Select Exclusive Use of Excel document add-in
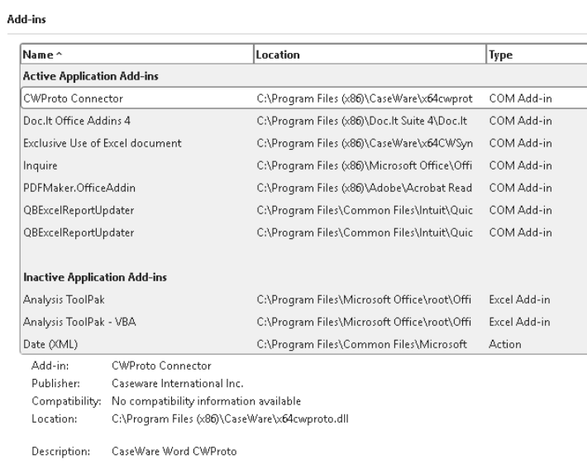The width and height of the screenshot is (587, 469). 304,143
